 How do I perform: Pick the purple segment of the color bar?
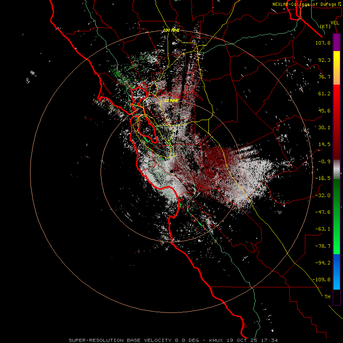337,42
